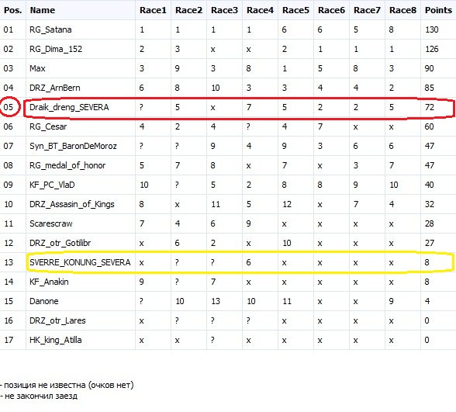Image resolution: width=456 pixels, height=412 pixels.
Task: Click the DRZ_Assasin_of_Kings name cell
Action: point(72,204)
